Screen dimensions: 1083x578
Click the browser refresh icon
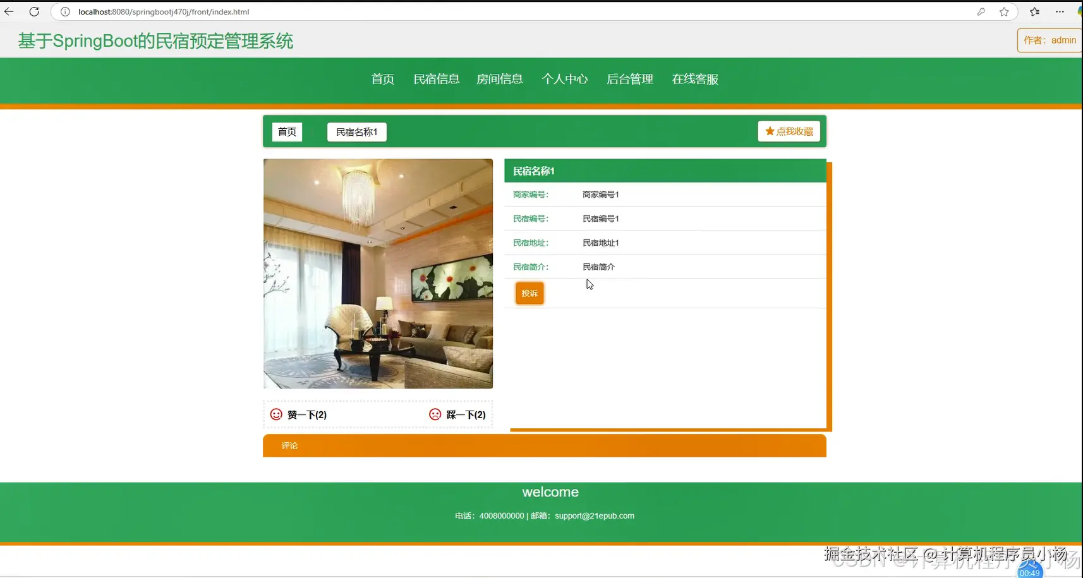pos(34,11)
